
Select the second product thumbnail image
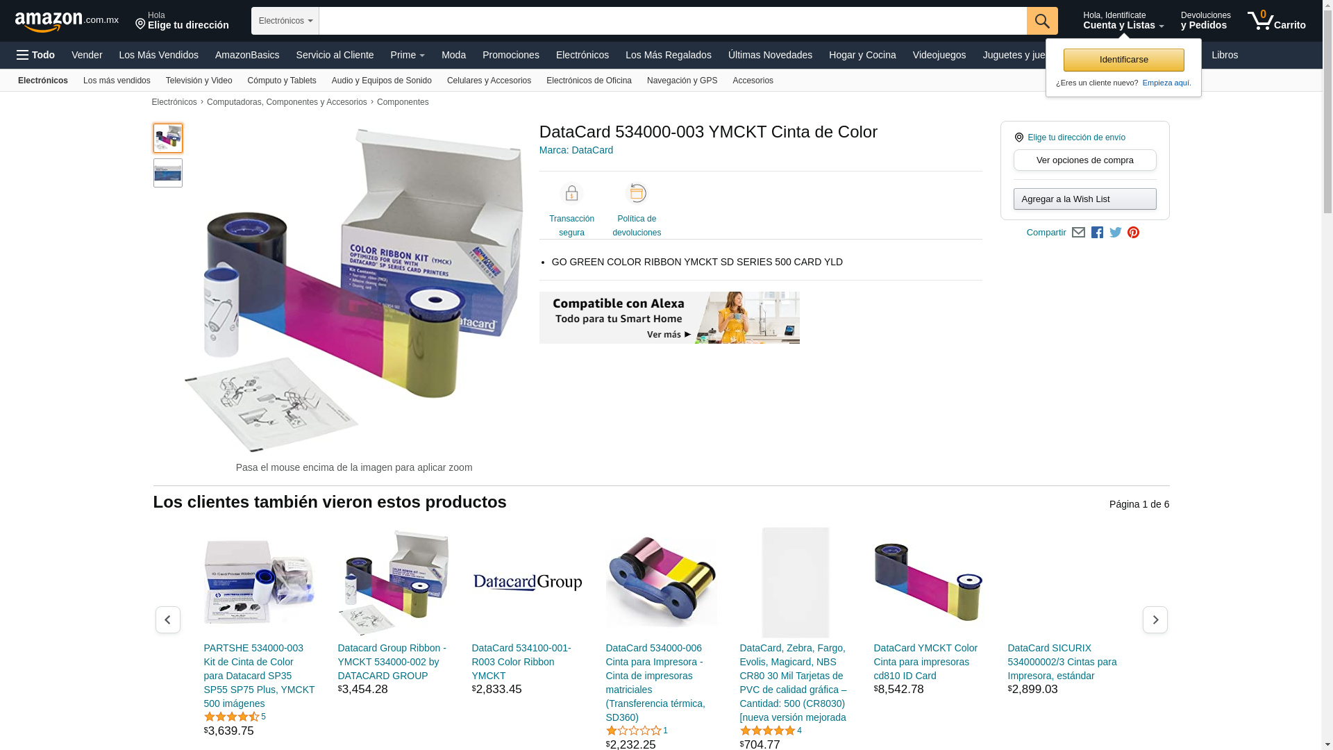pos(168,173)
